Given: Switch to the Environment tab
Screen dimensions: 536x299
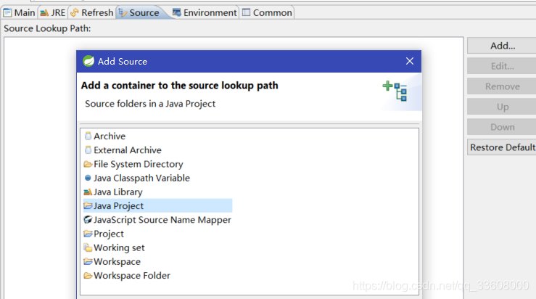Looking at the screenshot, I should [x=205, y=12].
